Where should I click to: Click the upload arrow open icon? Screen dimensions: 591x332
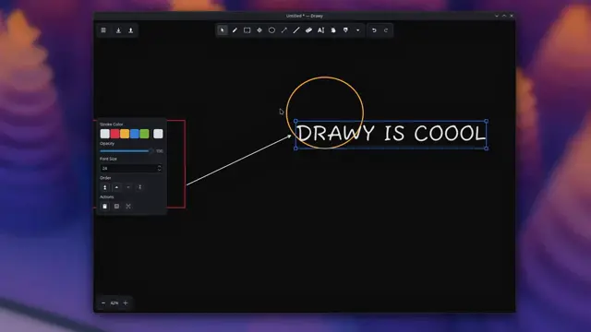pyautogui.click(x=131, y=30)
